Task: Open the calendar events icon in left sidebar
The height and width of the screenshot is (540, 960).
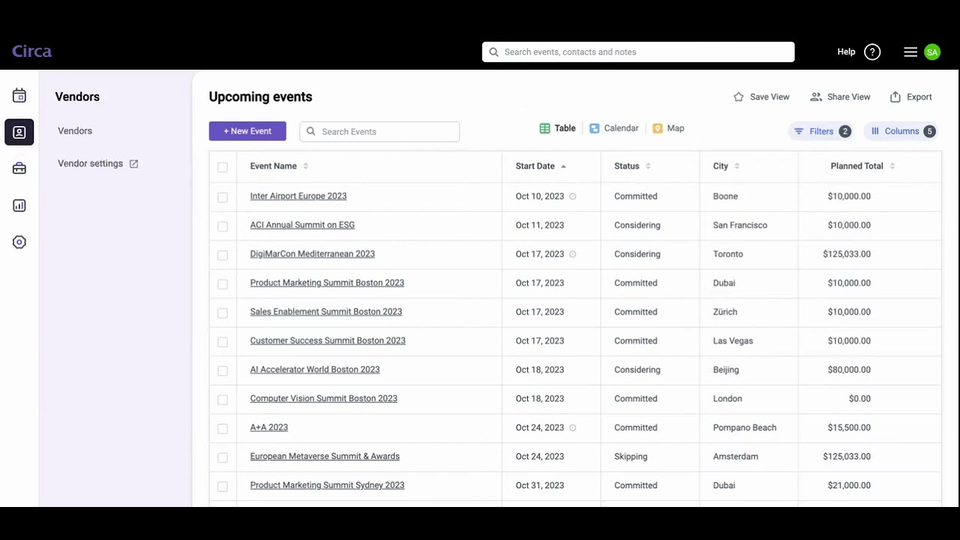Action: click(x=19, y=95)
